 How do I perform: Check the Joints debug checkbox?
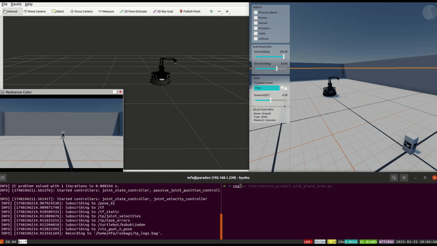(x=255, y=33)
